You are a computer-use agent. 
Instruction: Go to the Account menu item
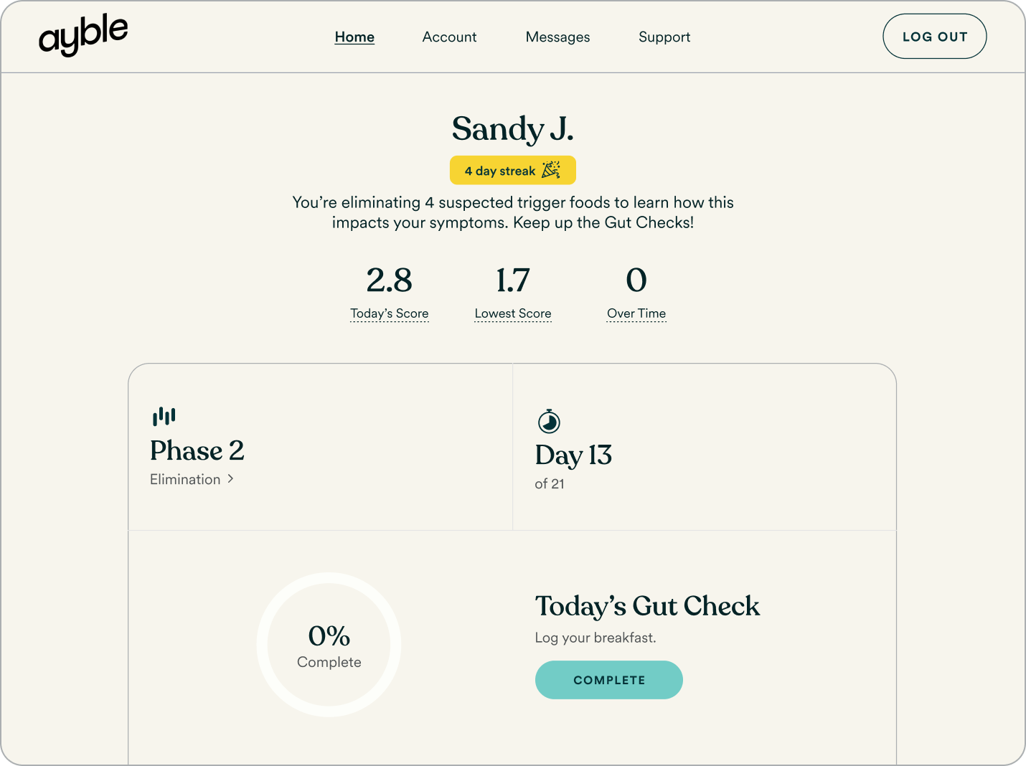coord(449,37)
